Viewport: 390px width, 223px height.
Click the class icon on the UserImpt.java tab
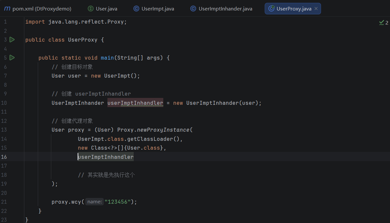click(136, 9)
